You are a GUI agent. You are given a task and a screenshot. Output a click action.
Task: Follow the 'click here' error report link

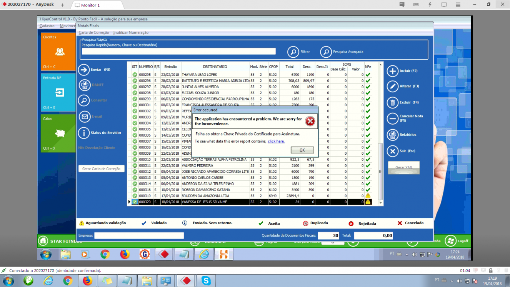pyautogui.click(x=276, y=141)
